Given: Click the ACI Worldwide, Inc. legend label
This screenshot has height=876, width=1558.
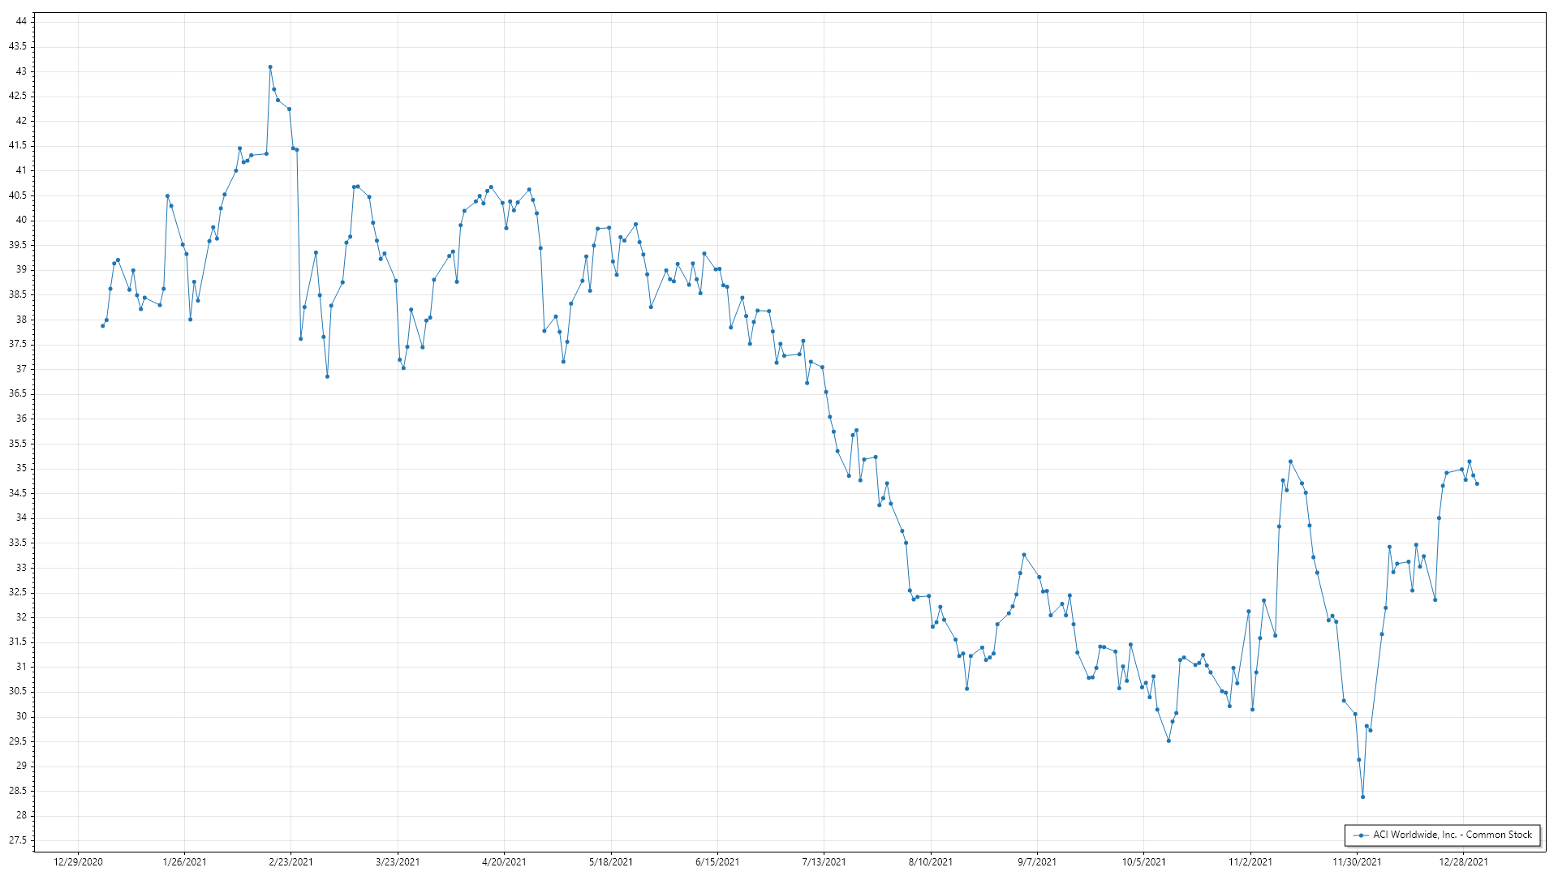Looking at the screenshot, I should tap(1452, 835).
